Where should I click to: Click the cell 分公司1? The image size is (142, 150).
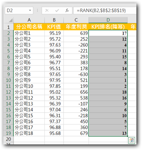pos(29,33)
